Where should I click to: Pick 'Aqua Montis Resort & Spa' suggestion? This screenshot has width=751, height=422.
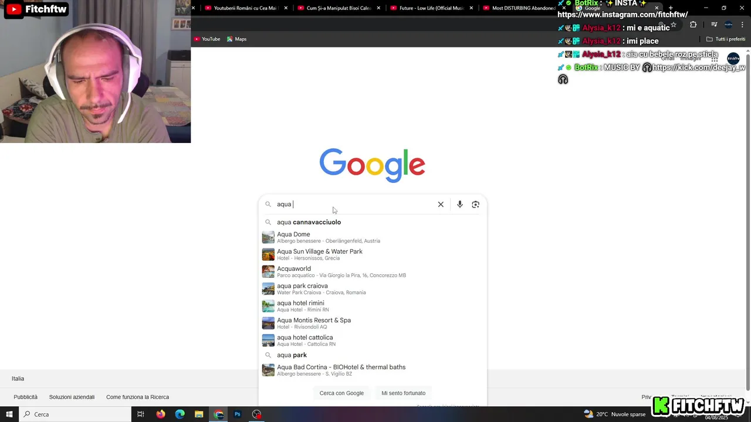tap(373, 323)
